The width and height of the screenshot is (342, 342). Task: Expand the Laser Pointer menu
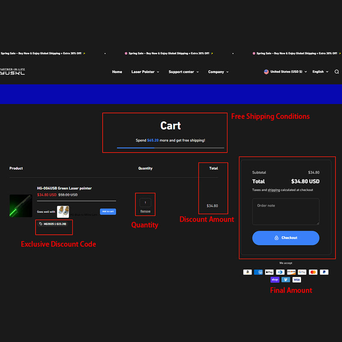pos(145,72)
